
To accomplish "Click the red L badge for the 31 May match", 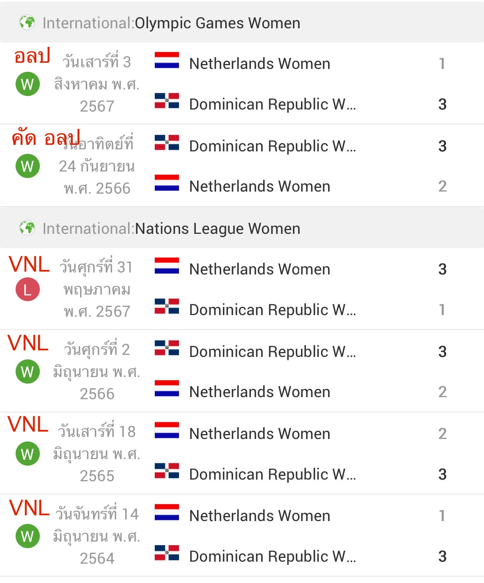I will 28,289.
